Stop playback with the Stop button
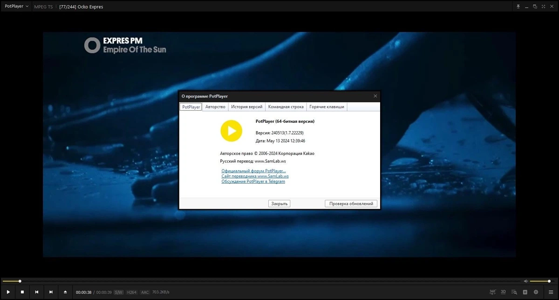The image size is (559, 300). [x=22, y=292]
